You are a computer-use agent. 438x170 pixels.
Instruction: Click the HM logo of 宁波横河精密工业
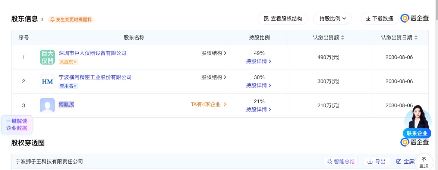47,81
